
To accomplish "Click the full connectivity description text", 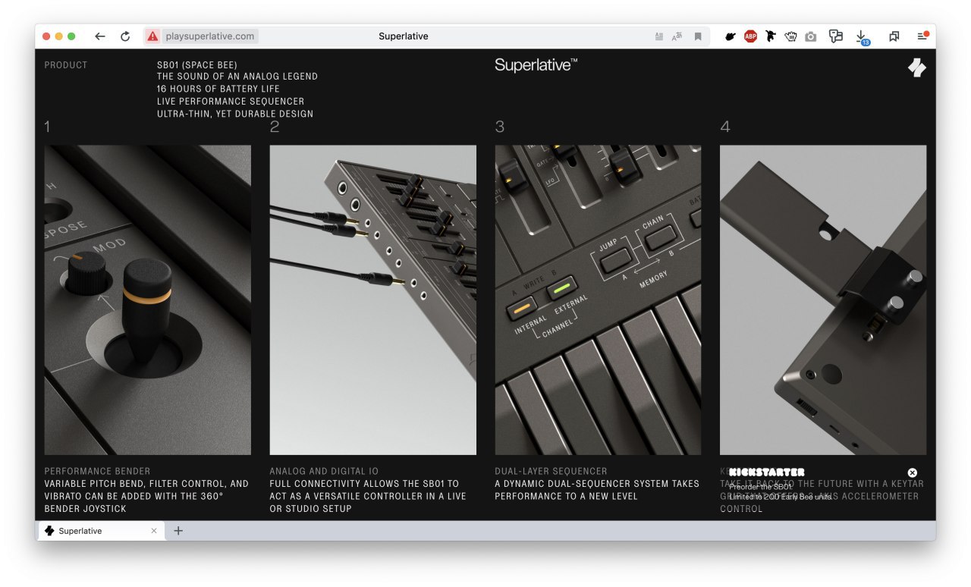I will pyautogui.click(x=368, y=496).
